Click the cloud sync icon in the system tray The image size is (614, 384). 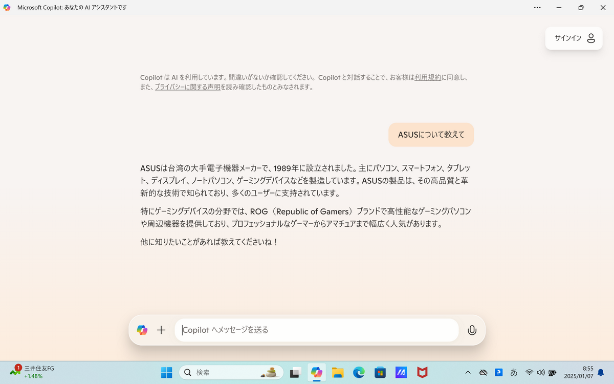coord(483,373)
